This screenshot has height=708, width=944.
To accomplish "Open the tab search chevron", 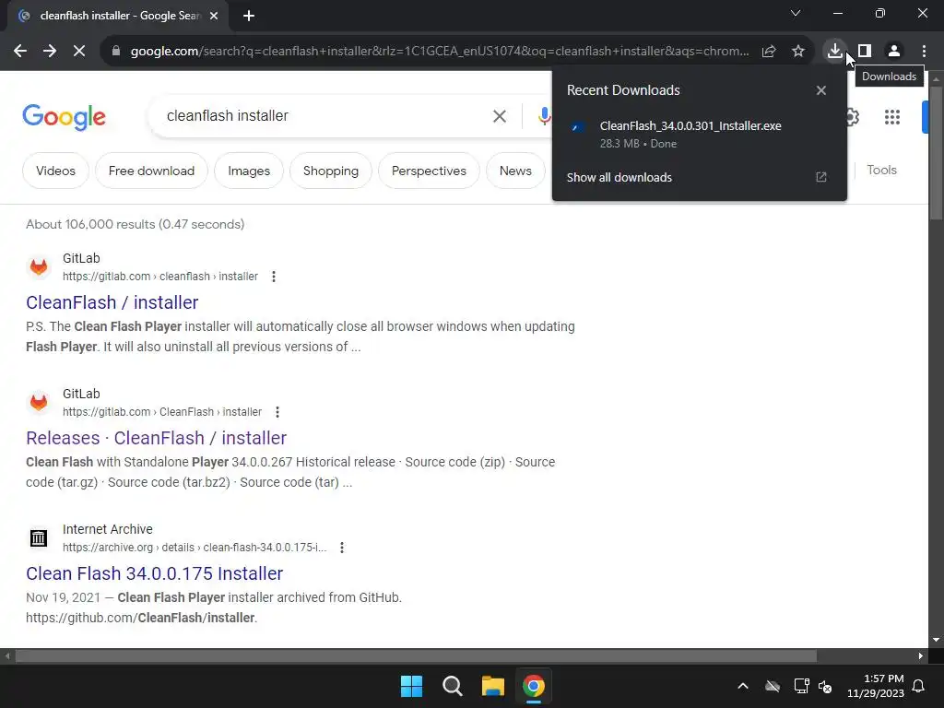I will pyautogui.click(x=796, y=13).
